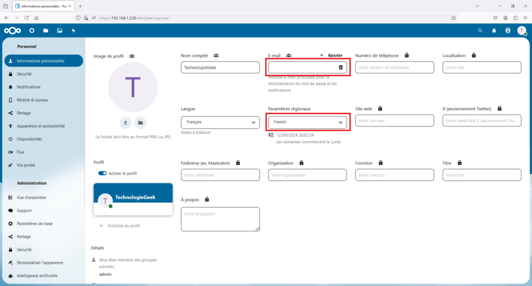The width and height of the screenshot is (532, 286).
Task: Open the Files app icon in the header
Action: pyautogui.click(x=46, y=31)
